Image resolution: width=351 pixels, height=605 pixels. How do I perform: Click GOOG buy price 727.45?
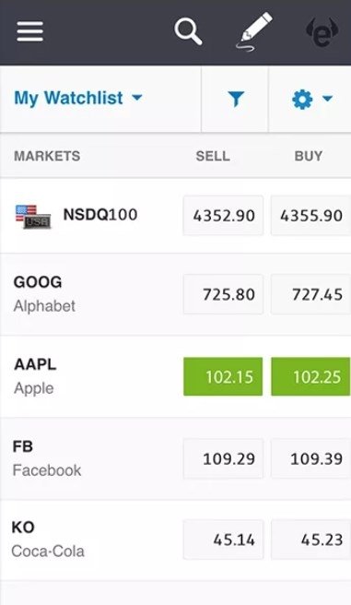point(310,294)
